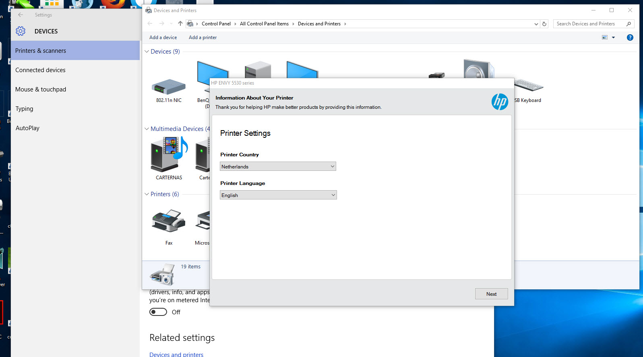Select the USB Keyboard device icon

(x=528, y=85)
